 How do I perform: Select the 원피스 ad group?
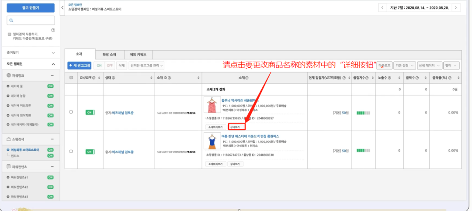[x=15, y=156]
